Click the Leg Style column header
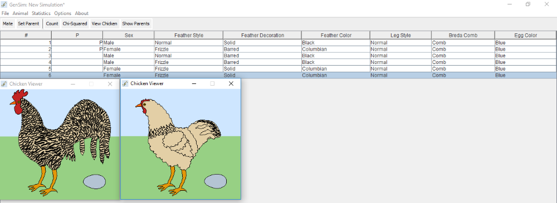 tap(400, 35)
